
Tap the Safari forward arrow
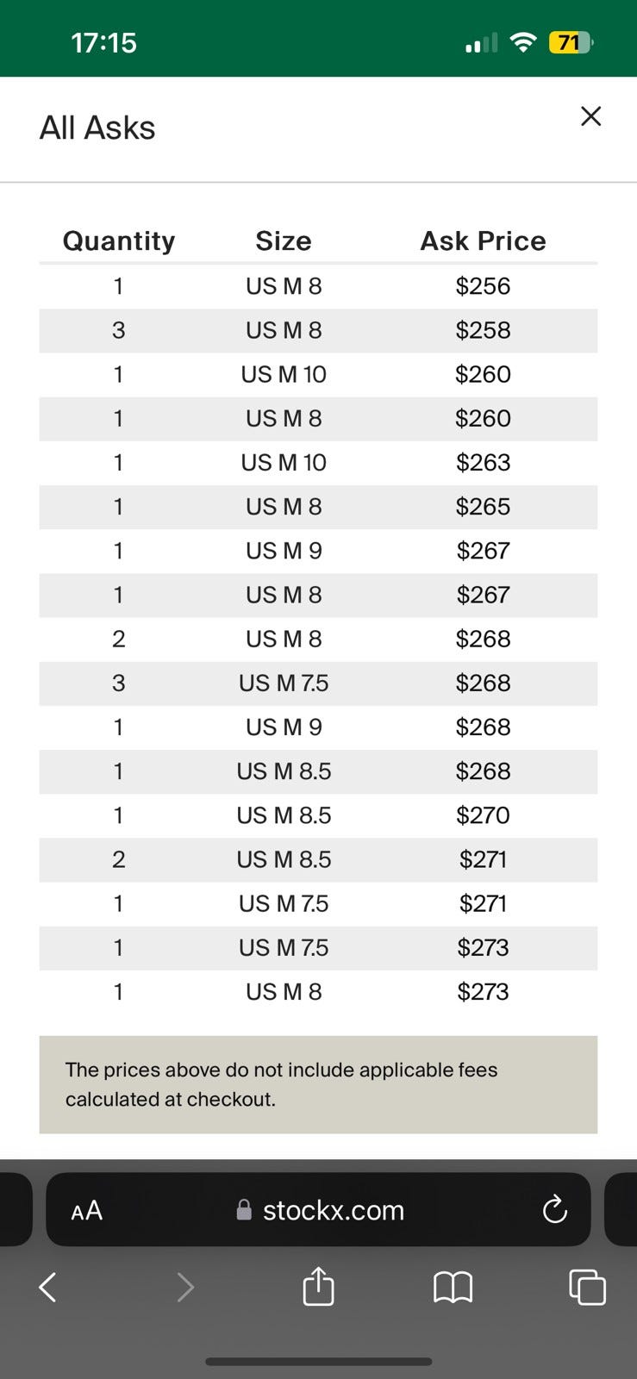[x=184, y=1288]
